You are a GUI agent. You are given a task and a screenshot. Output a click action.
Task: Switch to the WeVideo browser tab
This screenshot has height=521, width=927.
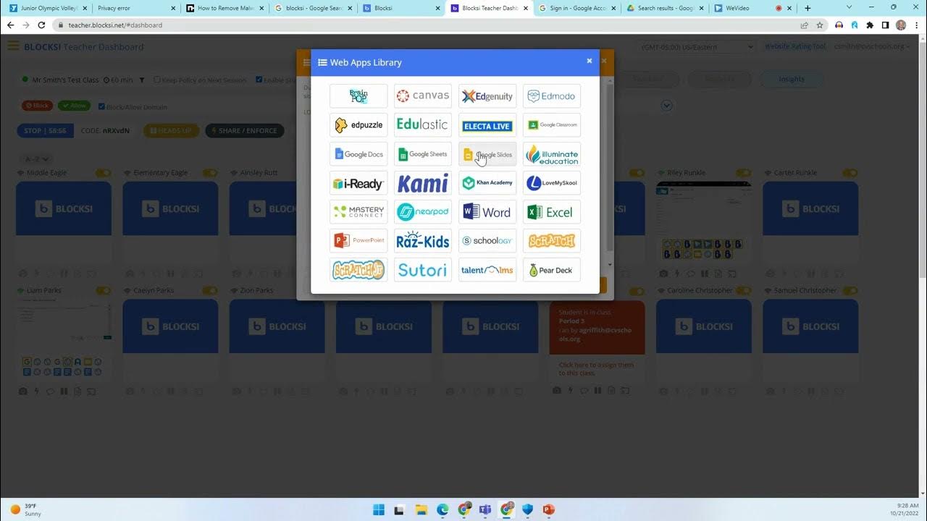(752, 8)
